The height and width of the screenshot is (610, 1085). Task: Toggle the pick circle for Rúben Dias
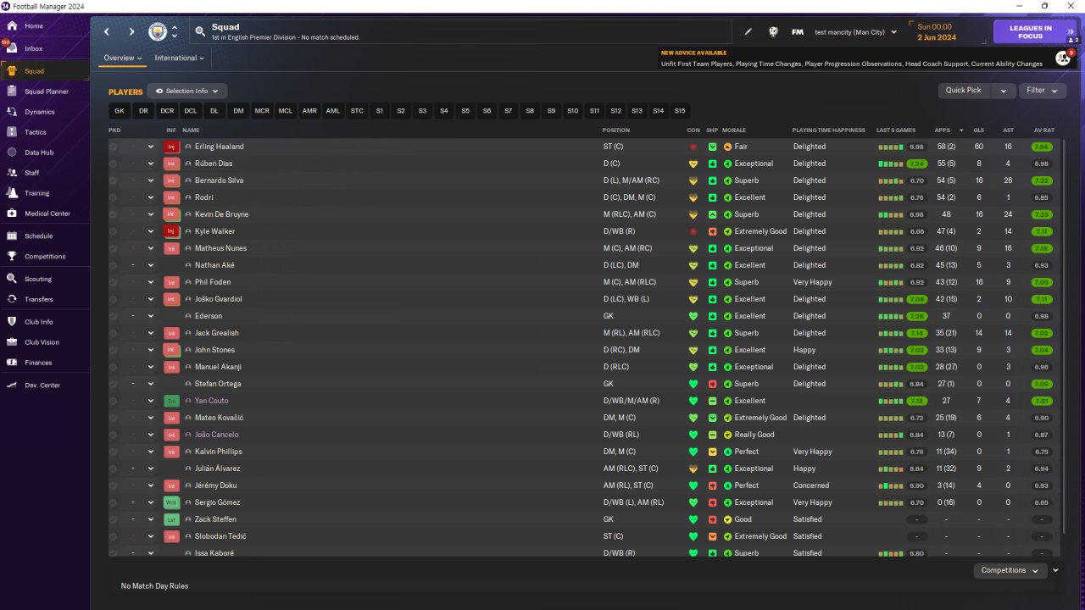(x=113, y=164)
